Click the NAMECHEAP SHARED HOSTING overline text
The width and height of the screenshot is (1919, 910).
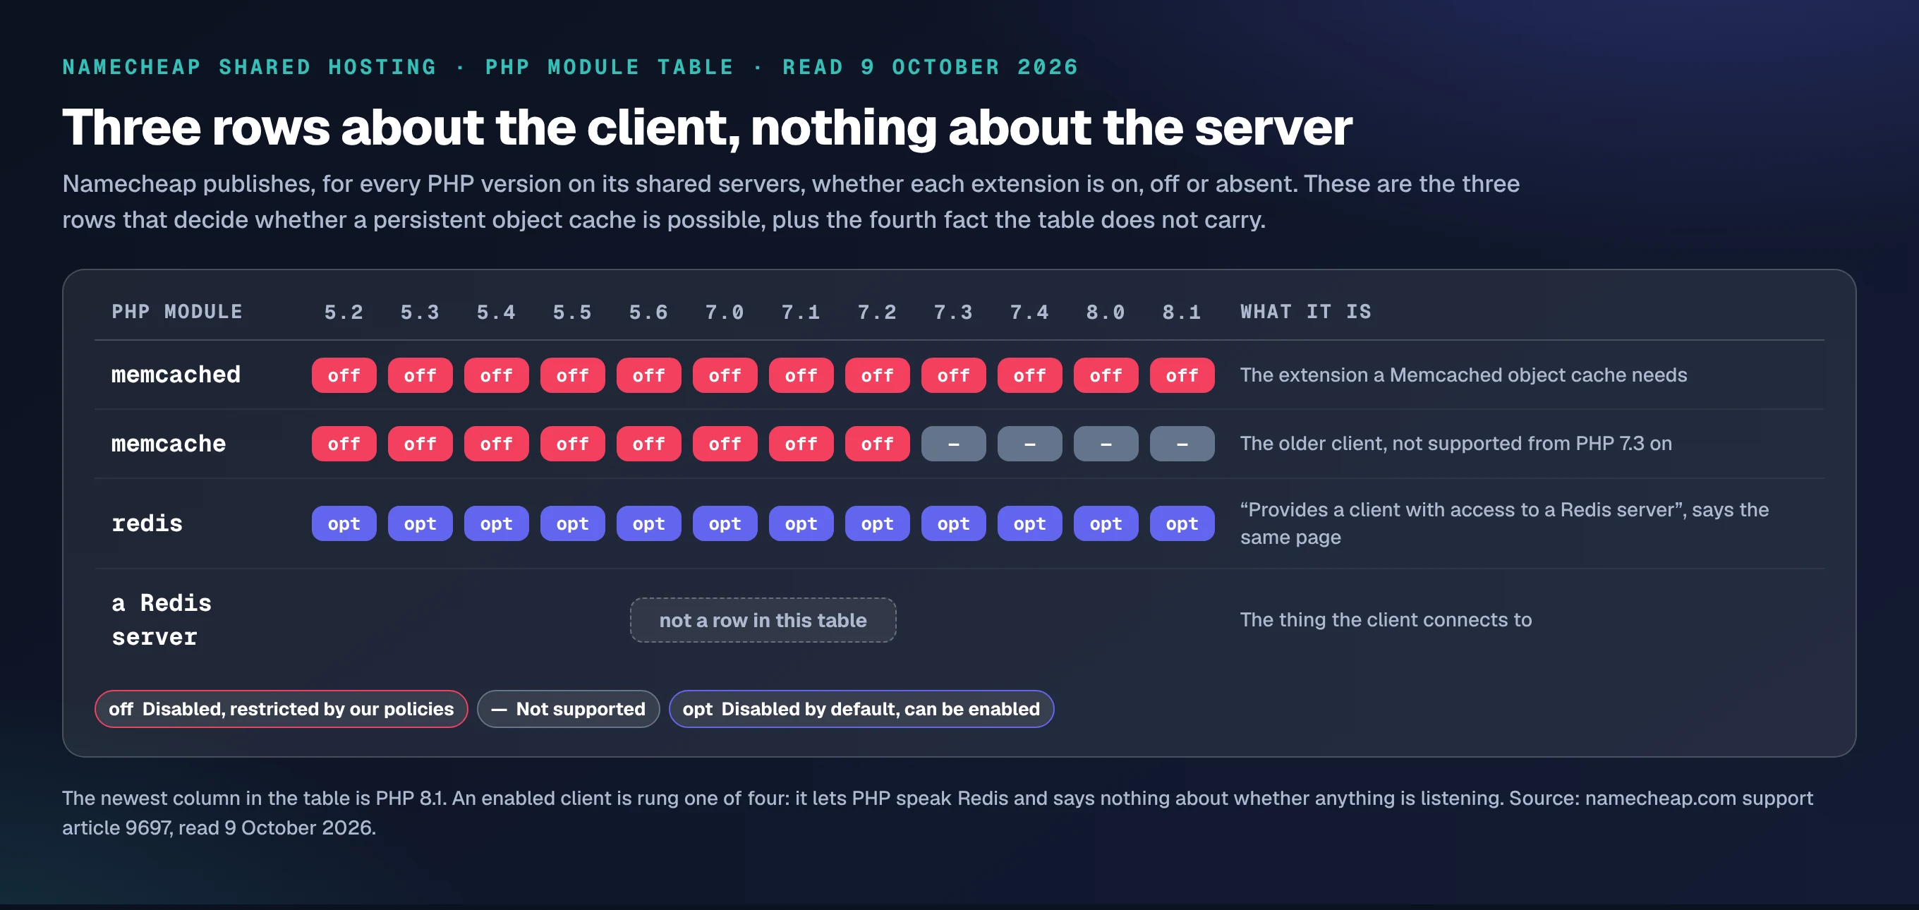pos(570,67)
